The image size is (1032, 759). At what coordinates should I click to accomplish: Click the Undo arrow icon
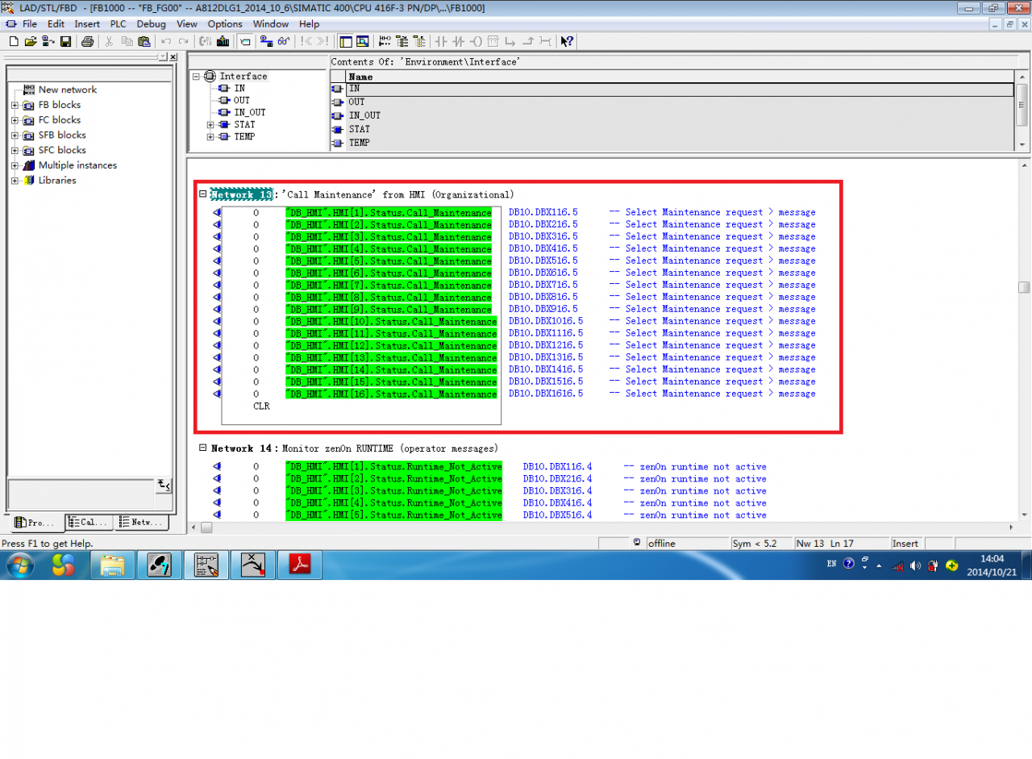166,41
